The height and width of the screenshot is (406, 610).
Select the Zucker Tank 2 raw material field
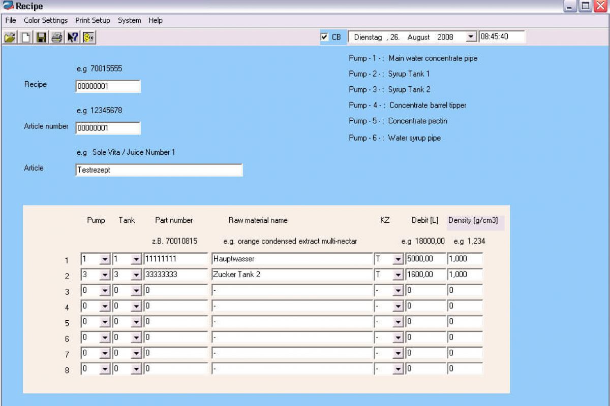click(292, 275)
